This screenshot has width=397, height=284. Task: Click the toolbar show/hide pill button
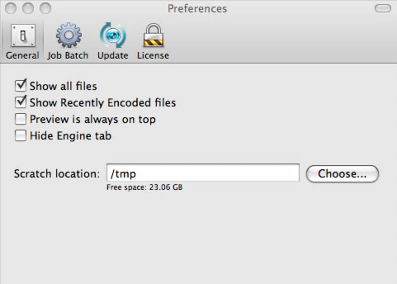coord(382,8)
